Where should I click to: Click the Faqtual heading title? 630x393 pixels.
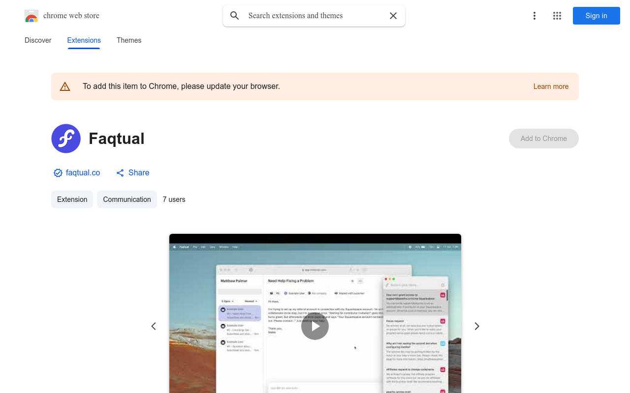coord(117,139)
